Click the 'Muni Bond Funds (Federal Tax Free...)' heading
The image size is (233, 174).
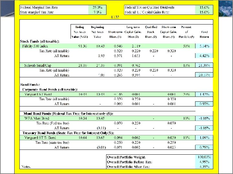tap(68, 114)
